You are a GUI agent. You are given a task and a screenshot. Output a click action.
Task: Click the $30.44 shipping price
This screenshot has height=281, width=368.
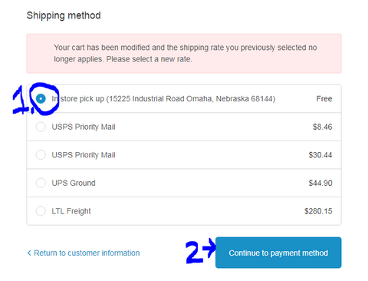(x=320, y=155)
